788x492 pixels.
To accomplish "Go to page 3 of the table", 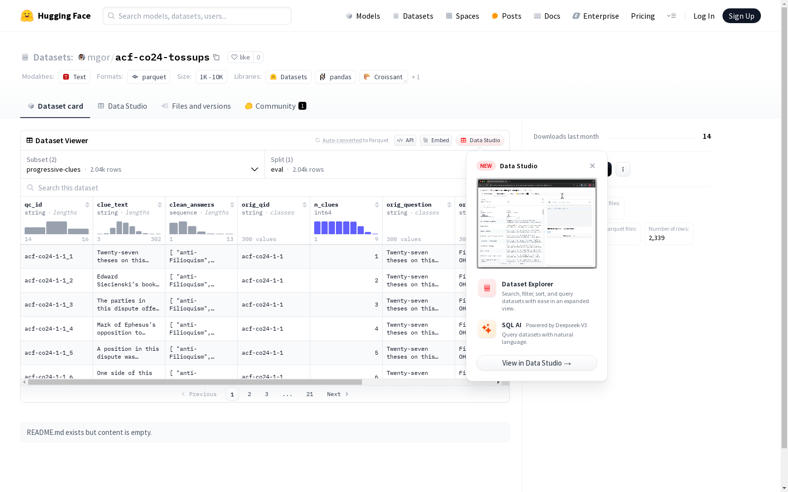I will pos(267,394).
